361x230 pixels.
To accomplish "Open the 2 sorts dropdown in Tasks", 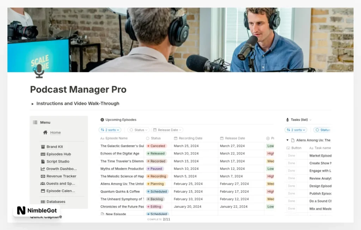I will point(296,130).
